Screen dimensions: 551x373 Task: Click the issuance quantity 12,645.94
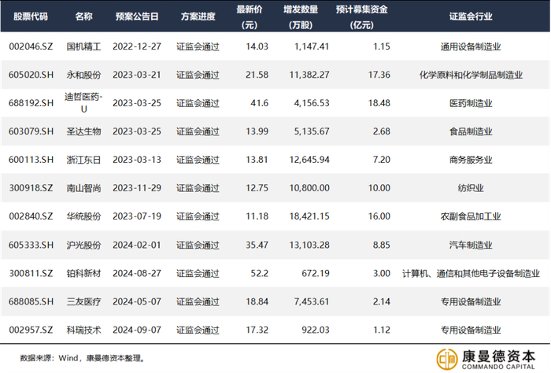pyautogui.click(x=309, y=160)
